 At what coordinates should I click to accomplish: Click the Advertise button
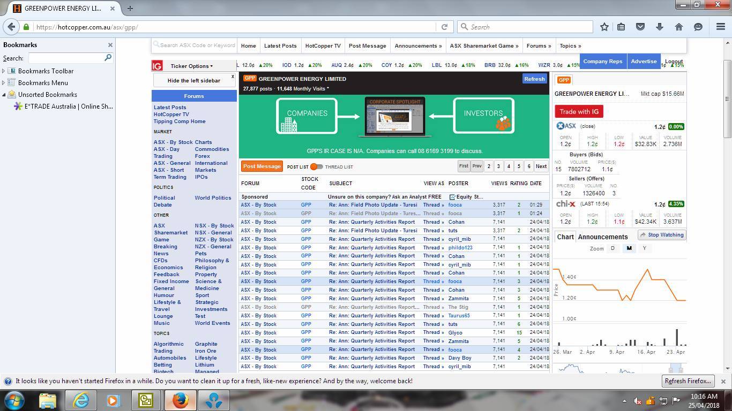pyautogui.click(x=644, y=61)
